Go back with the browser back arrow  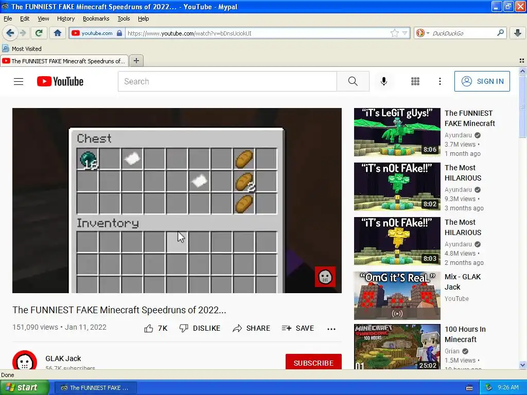tap(10, 33)
